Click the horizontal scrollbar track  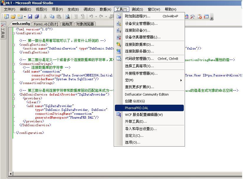pos(127,174)
